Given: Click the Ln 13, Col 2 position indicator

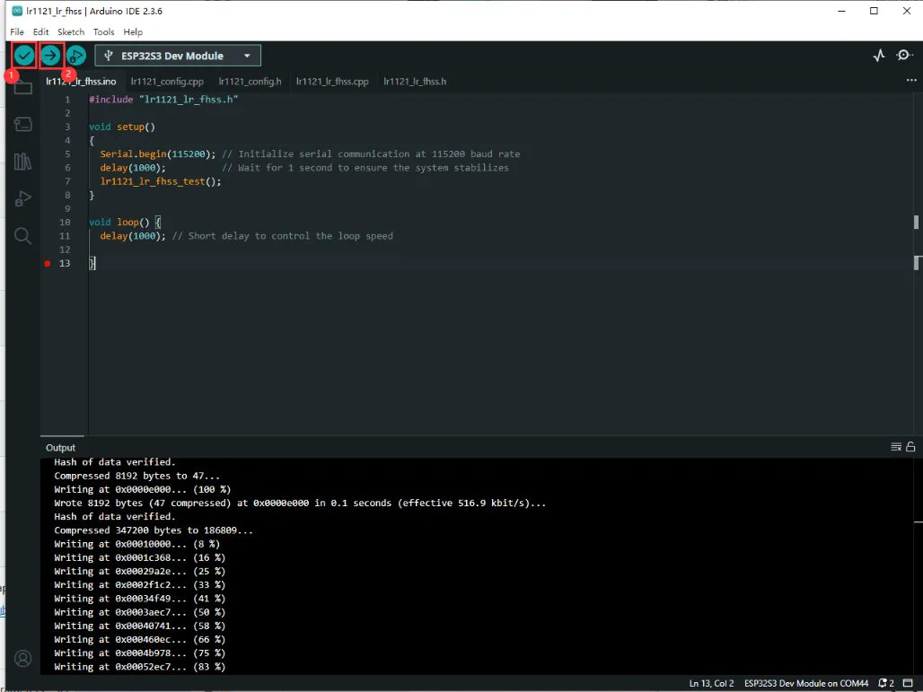Looking at the screenshot, I should coord(712,684).
